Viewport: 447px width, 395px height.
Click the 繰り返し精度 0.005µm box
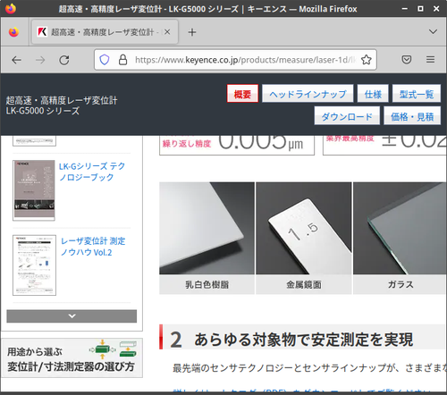237,145
